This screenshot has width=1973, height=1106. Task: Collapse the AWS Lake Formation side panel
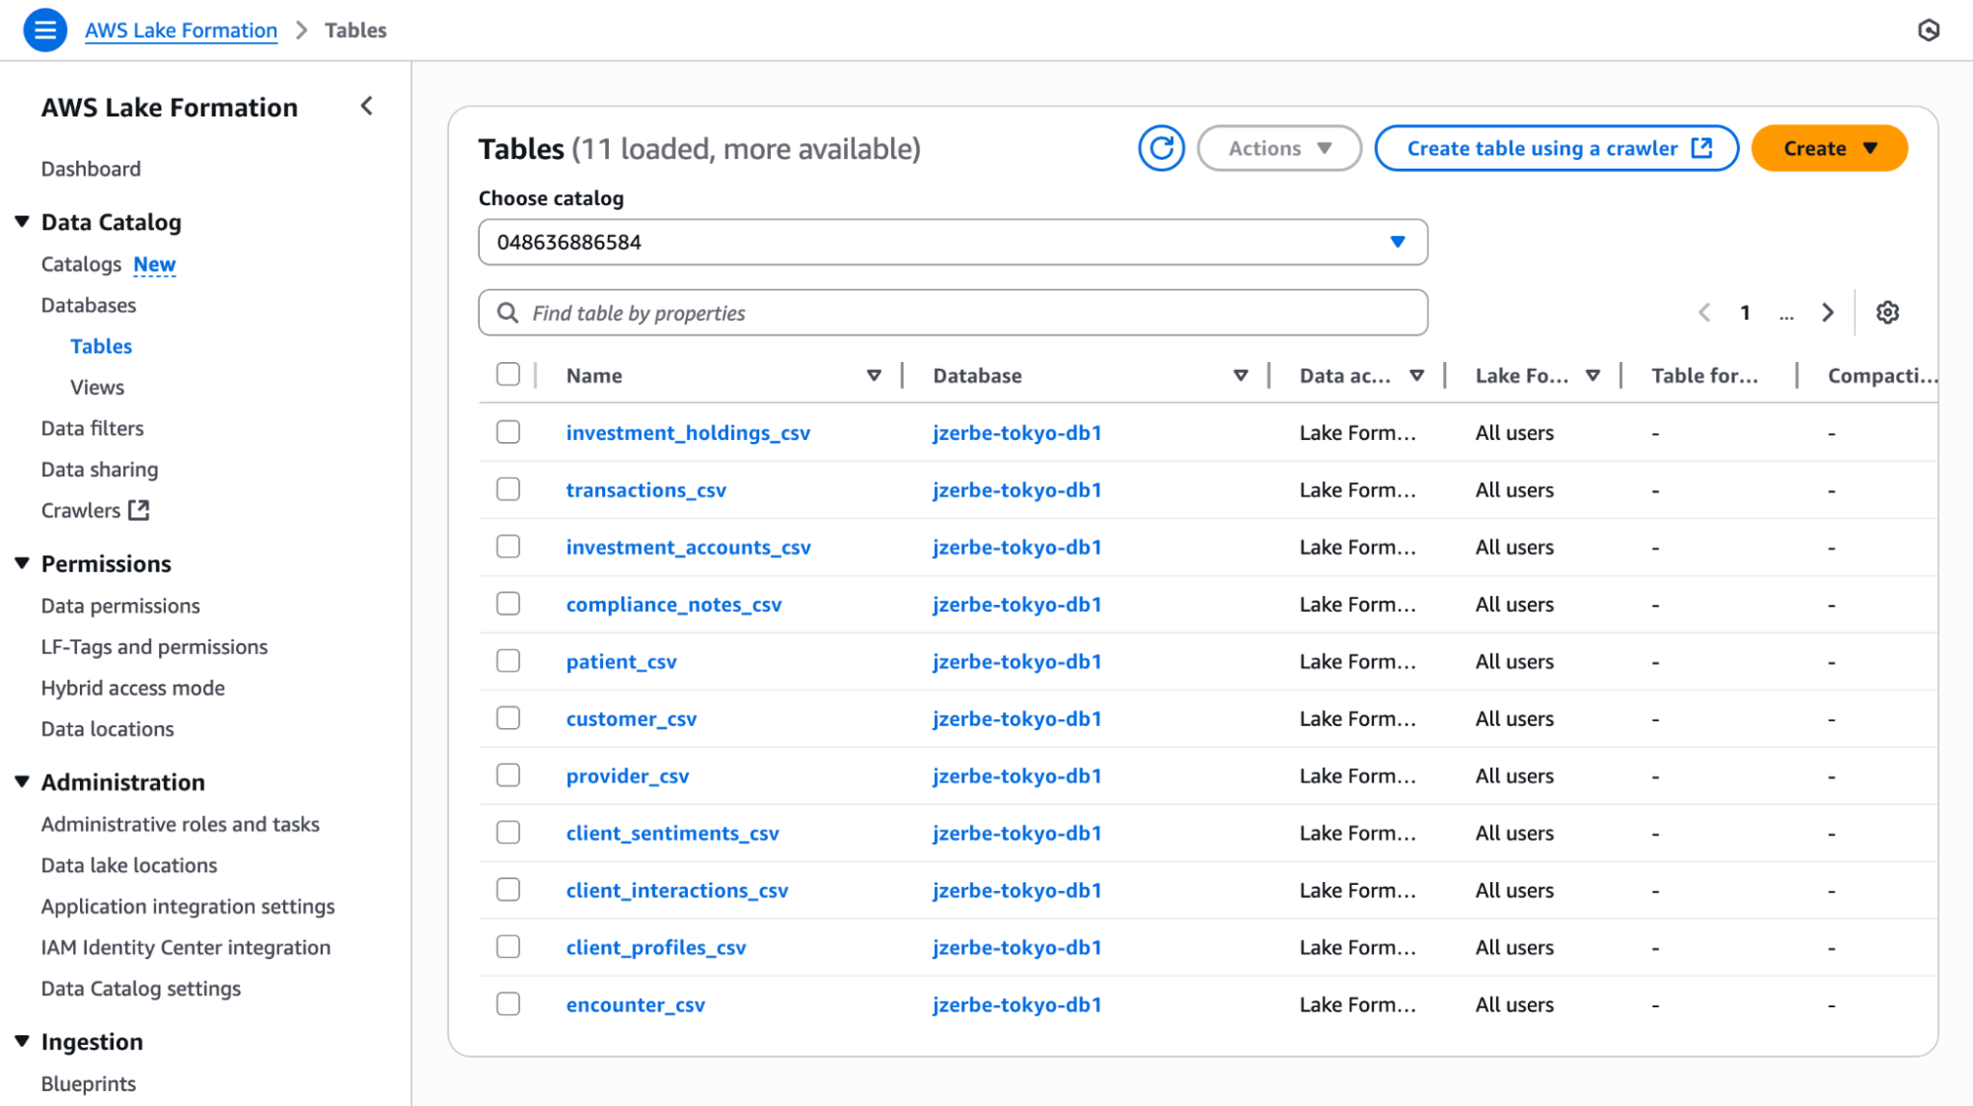click(367, 106)
